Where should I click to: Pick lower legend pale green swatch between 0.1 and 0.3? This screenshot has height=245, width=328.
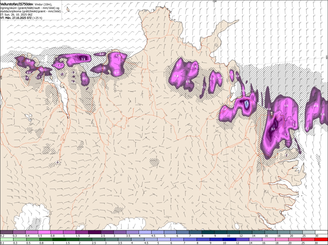point(6,239)
